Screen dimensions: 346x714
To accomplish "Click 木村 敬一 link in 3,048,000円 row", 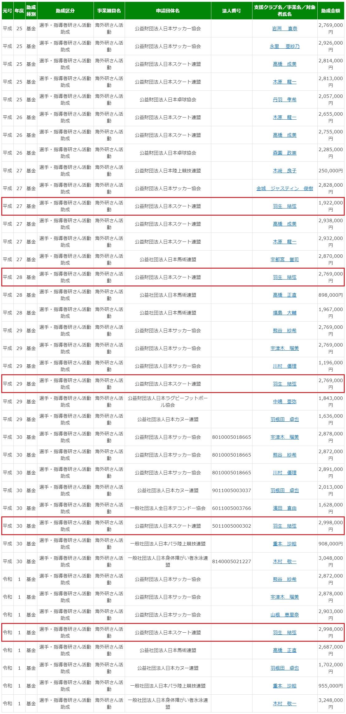I will coord(285,561).
